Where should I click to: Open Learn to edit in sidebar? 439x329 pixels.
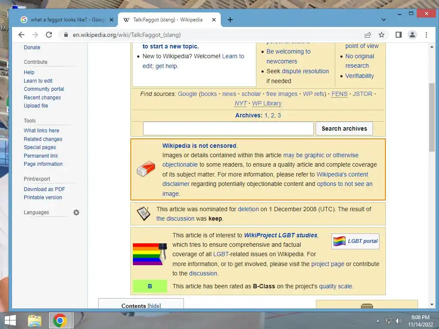pyautogui.click(x=38, y=81)
